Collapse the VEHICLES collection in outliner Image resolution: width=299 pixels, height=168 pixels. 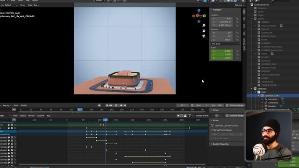[x=252, y=89]
